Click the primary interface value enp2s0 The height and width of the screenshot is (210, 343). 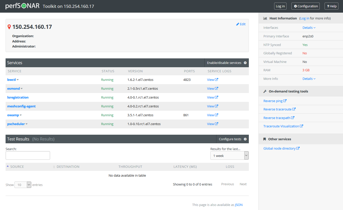click(x=308, y=36)
